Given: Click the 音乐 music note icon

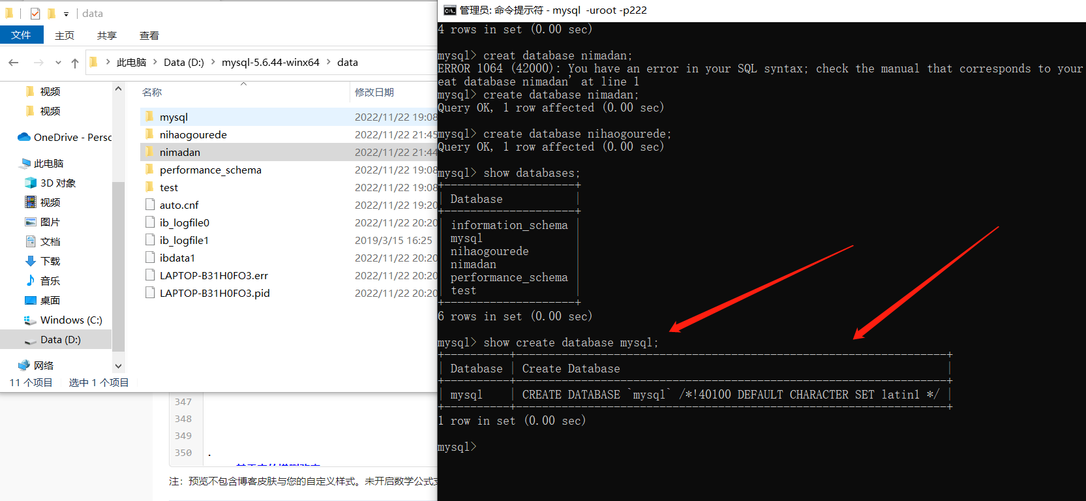Looking at the screenshot, I should (31, 281).
